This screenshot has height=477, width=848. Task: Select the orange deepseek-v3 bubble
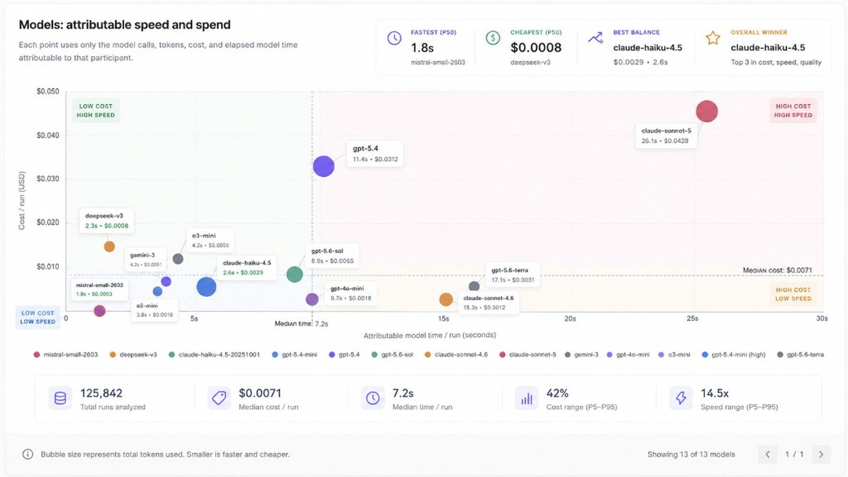click(109, 247)
